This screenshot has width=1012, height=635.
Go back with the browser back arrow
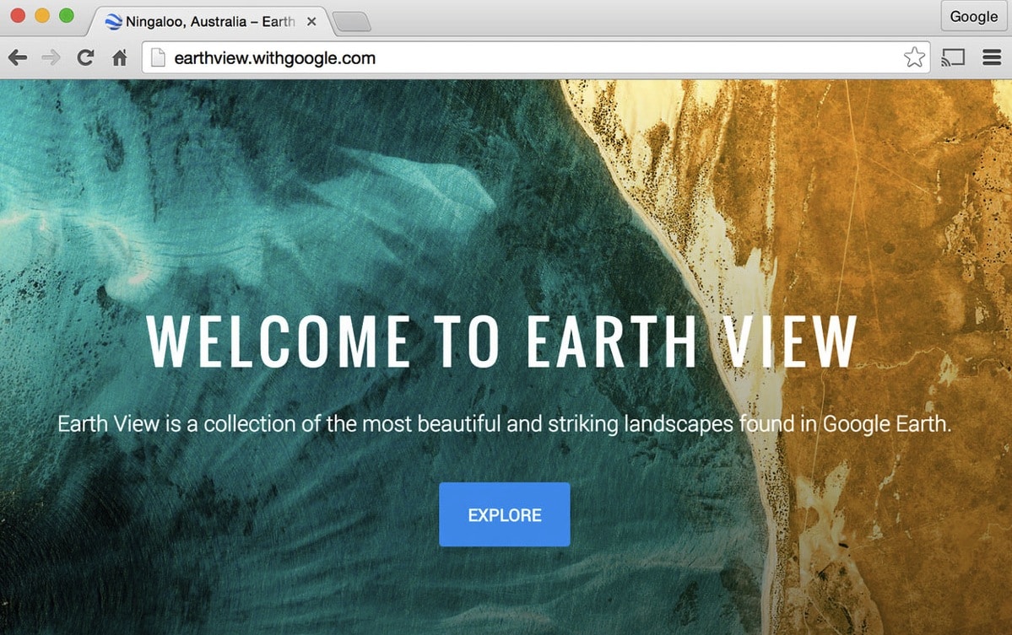coord(18,58)
